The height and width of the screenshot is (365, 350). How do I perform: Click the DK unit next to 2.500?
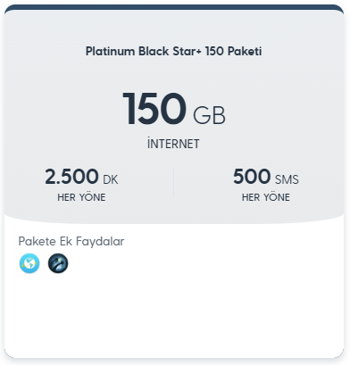pyautogui.click(x=111, y=179)
